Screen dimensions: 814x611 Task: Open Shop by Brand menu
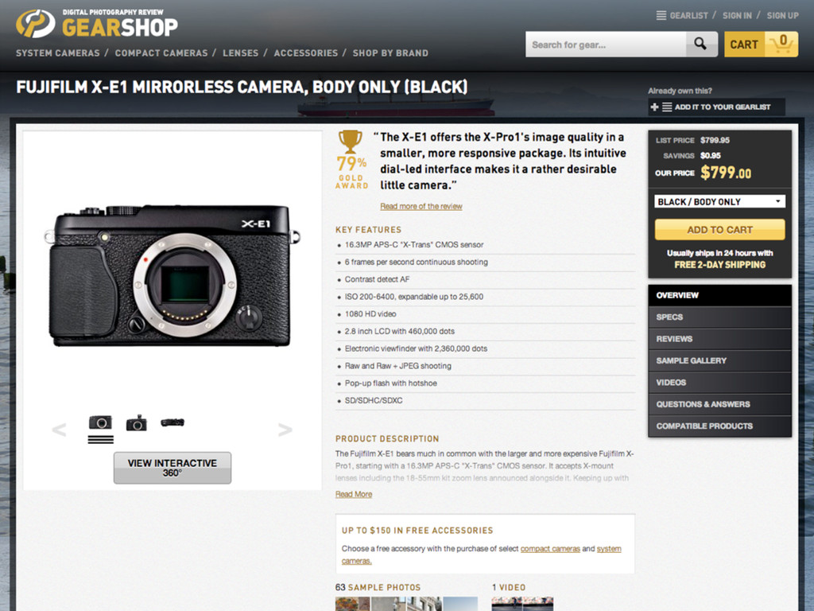click(390, 53)
